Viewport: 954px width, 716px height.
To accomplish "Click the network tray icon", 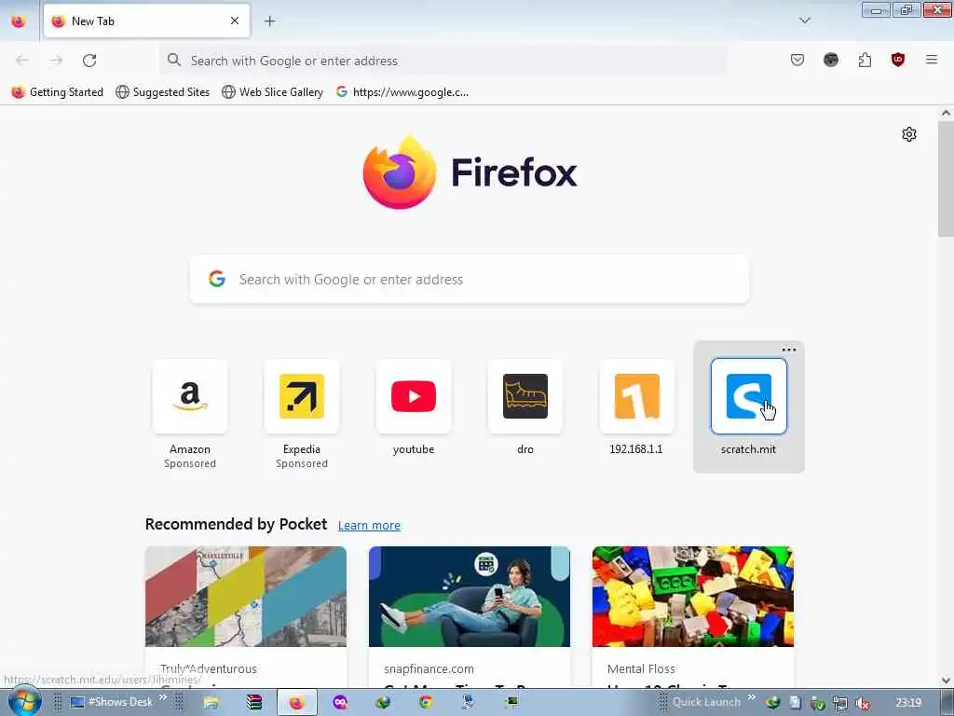I will (x=840, y=703).
